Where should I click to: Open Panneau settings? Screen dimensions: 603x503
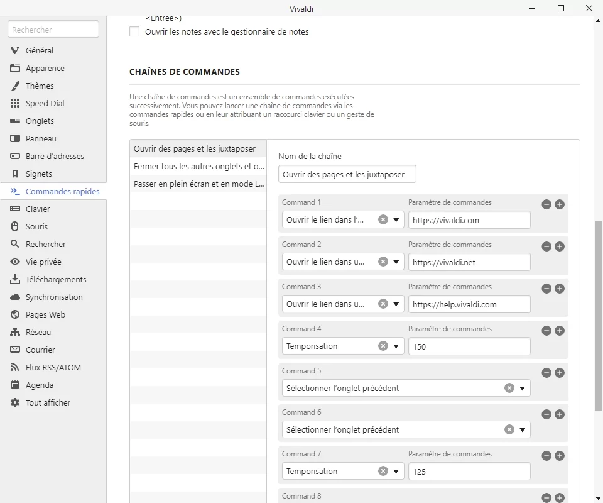tap(53, 138)
